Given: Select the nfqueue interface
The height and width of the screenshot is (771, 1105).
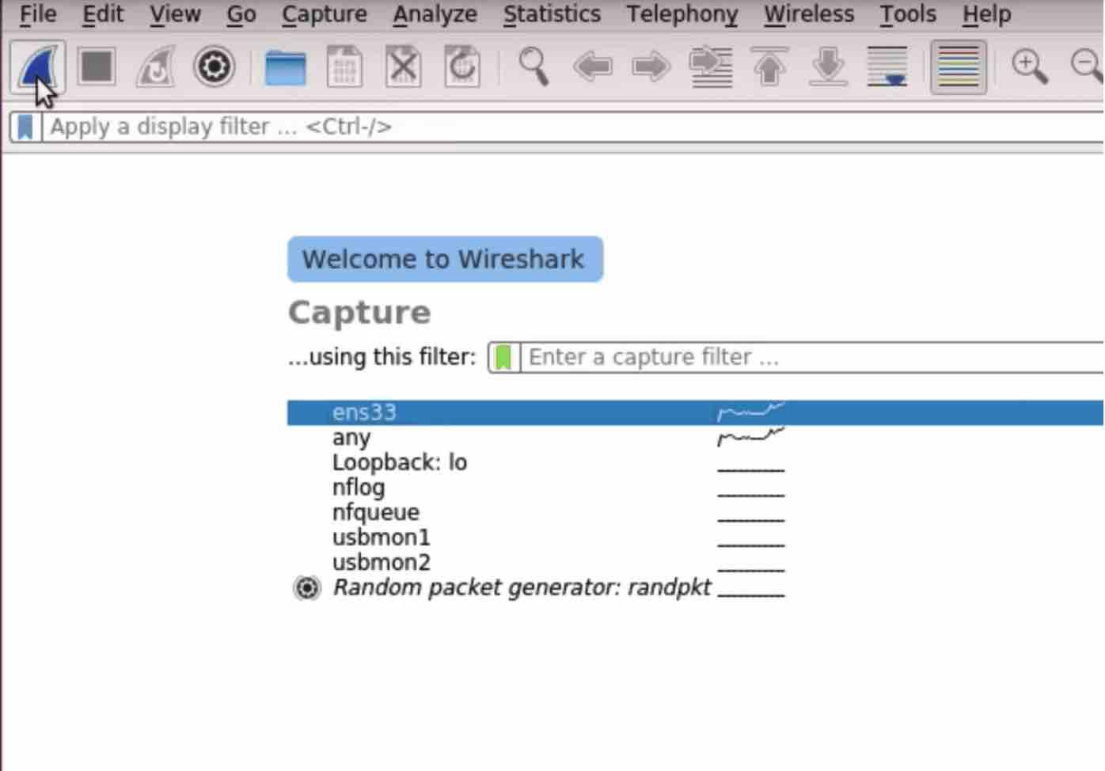Looking at the screenshot, I should (376, 512).
